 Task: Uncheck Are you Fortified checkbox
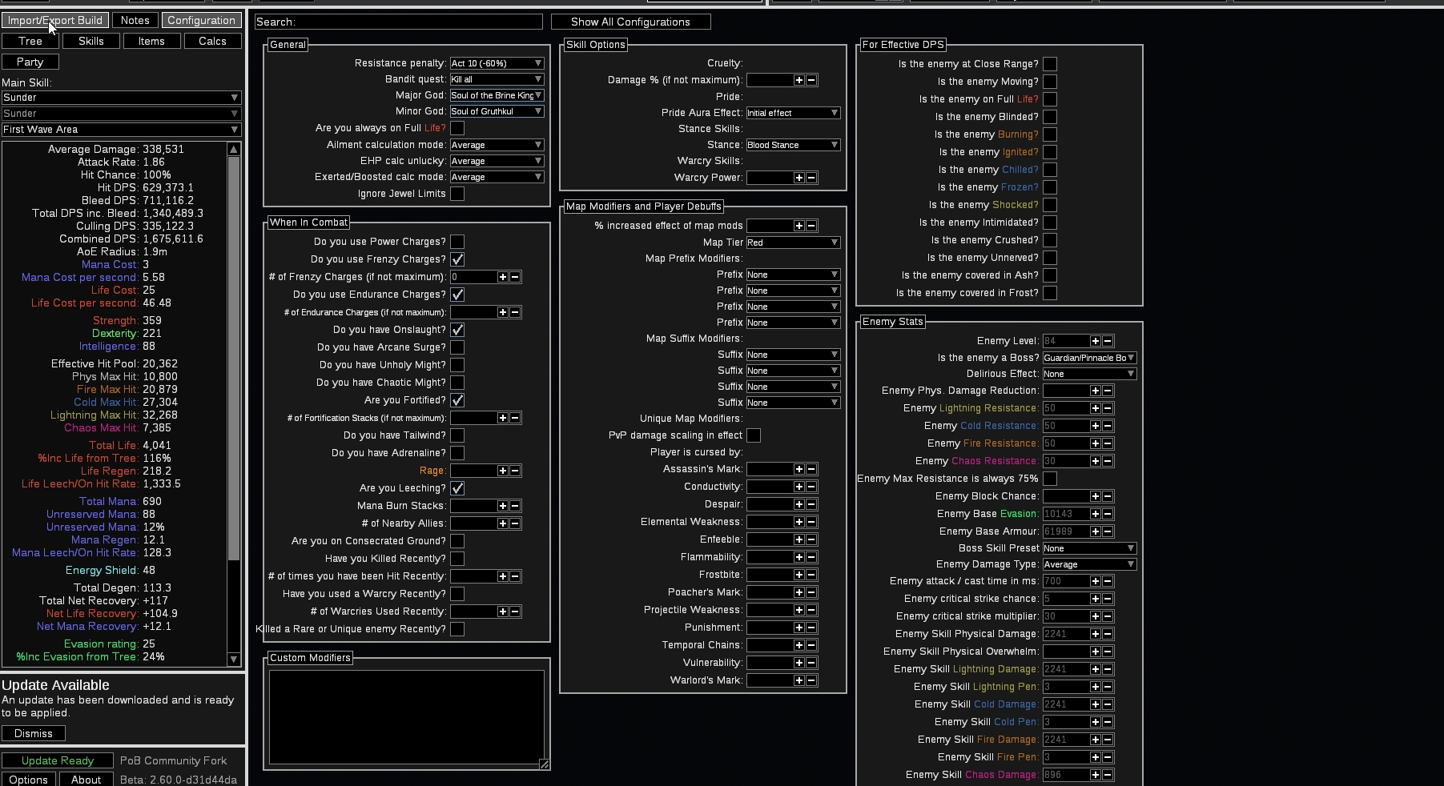[x=457, y=400]
